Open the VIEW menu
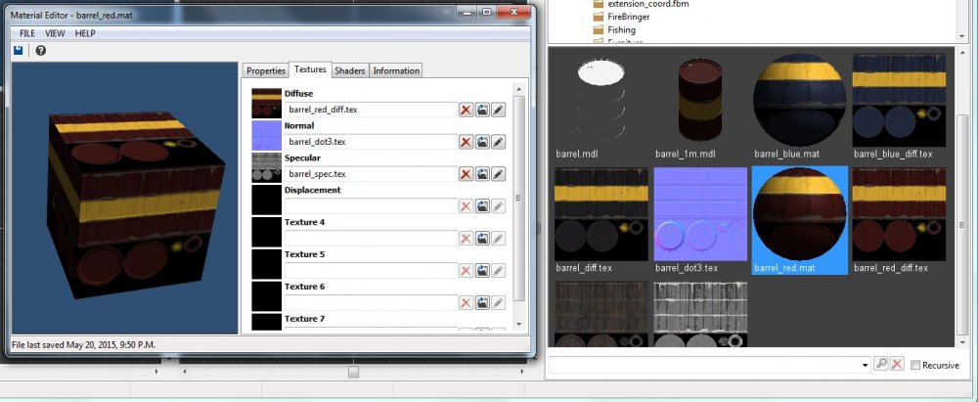Screen dimensions: 978x402 55,33
